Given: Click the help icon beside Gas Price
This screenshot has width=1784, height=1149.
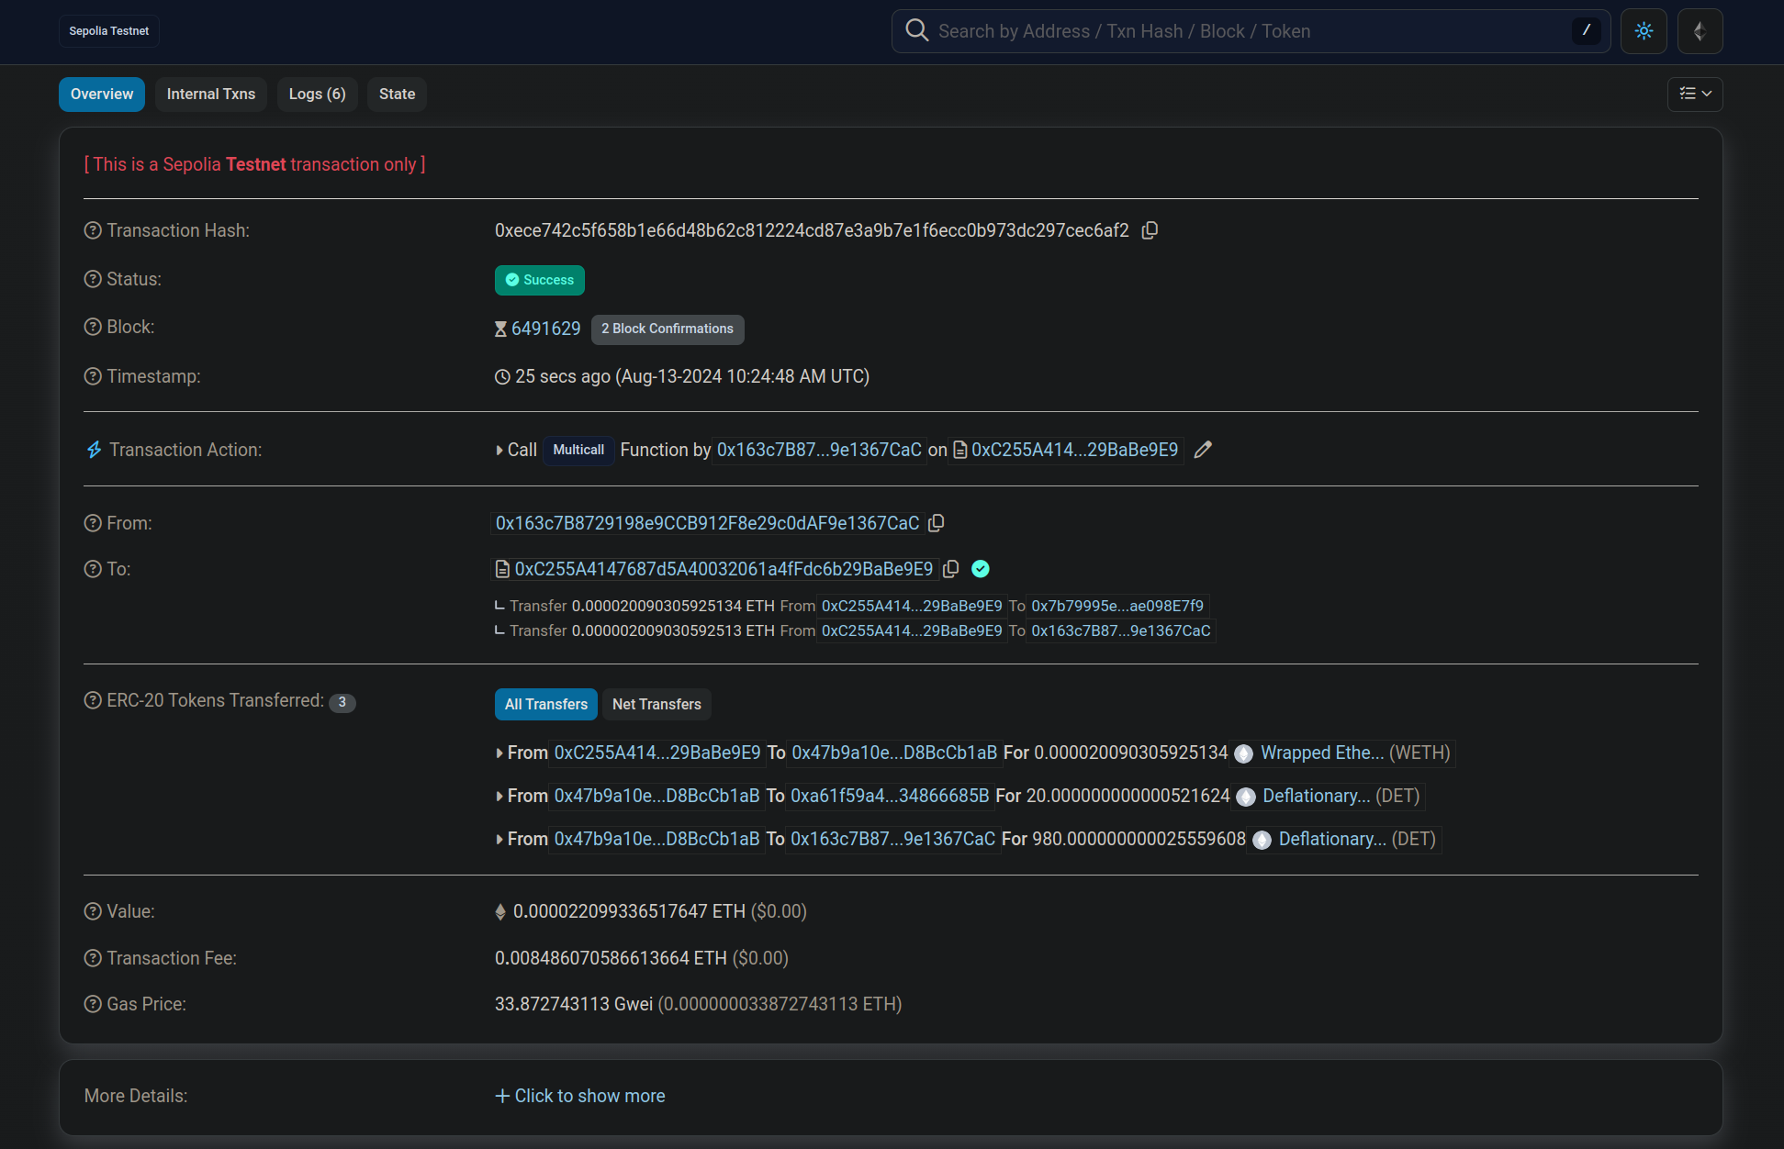Looking at the screenshot, I should 93,1004.
